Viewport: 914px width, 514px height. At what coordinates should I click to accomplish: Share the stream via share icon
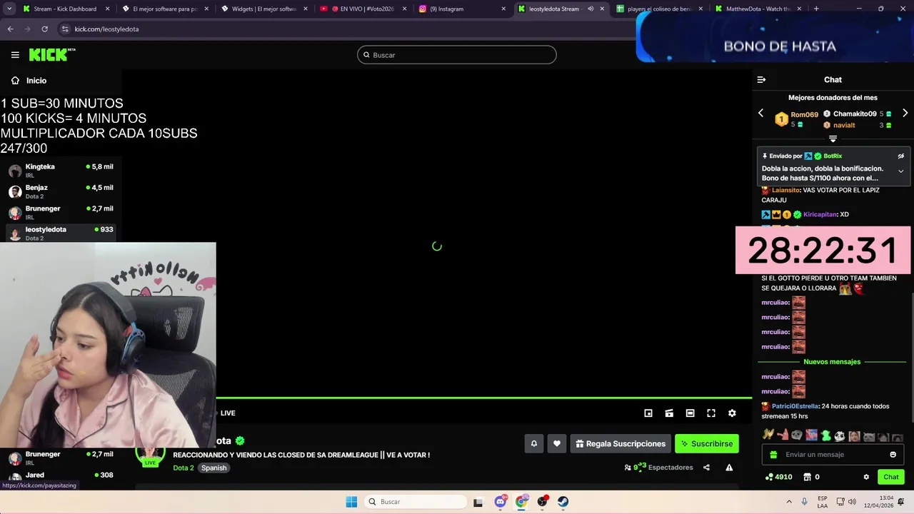(x=706, y=468)
